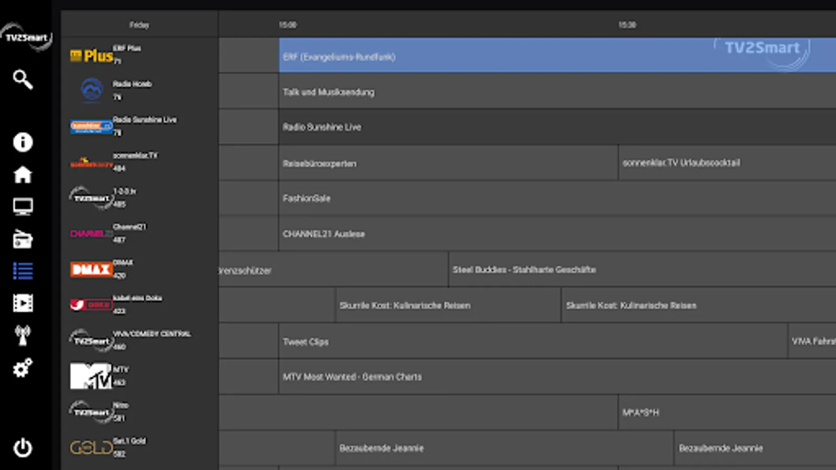Image resolution: width=836 pixels, height=470 pixels.
Task: Open the search magnifier in the sidebar
Action: pos(23,80)
